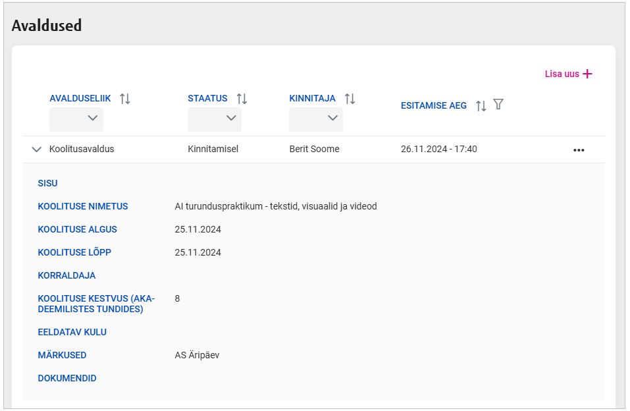Click the approver name Berit Soome
The width and height of the screenshot is (630, 411).
314,150
